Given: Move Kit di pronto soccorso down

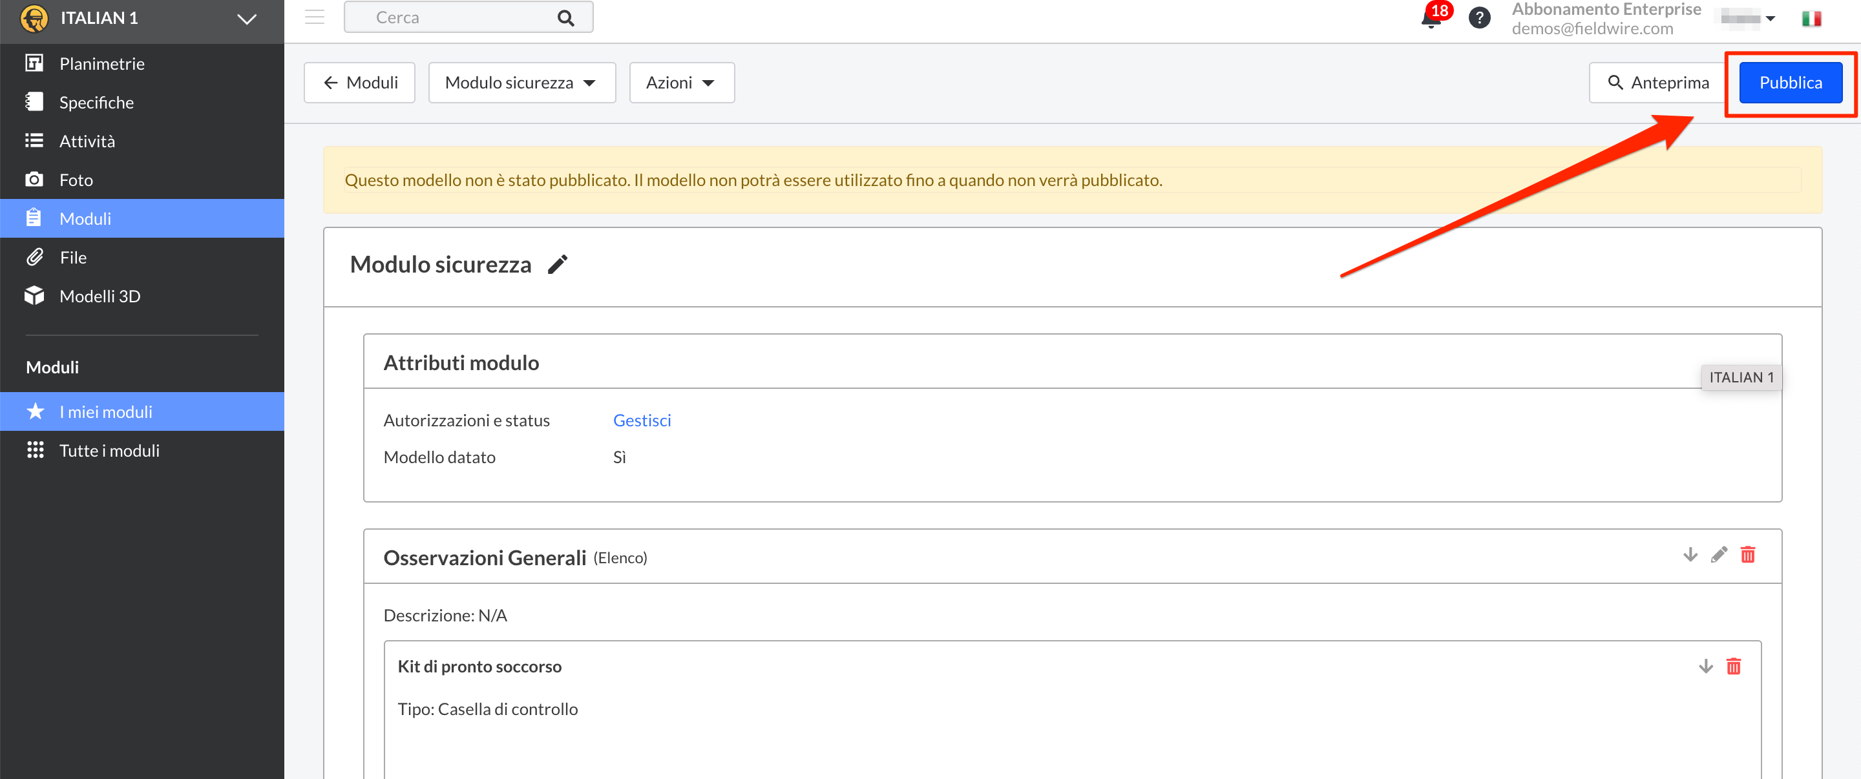Looking at the screenshot, I should click(x=1706, y=666).
